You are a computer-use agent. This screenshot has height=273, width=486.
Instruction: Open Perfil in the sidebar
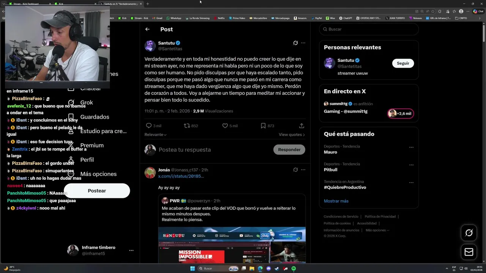(x=80, y=160)
